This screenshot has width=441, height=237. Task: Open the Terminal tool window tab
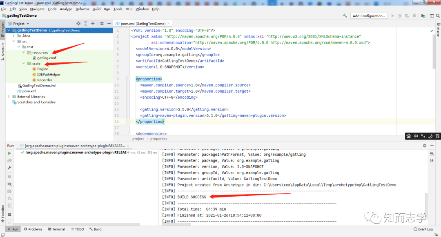(56, 229)
